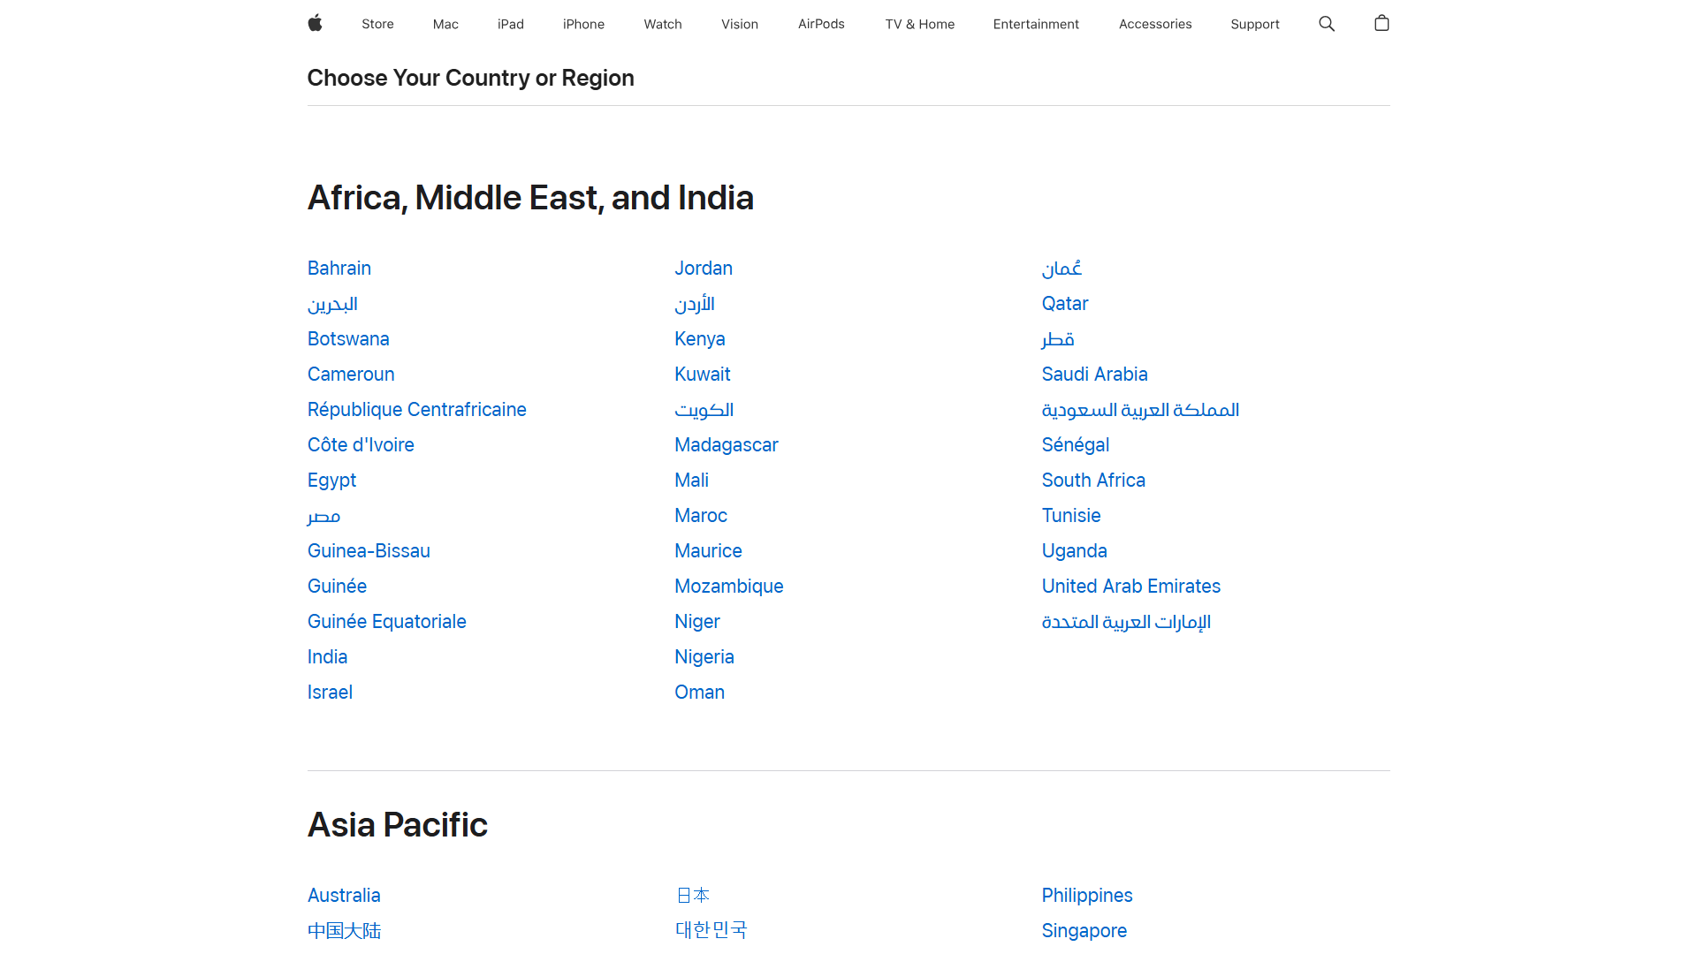Choose Uganda link
The width and height of the screenshot is (1697, 954).
click(1075, 551)
